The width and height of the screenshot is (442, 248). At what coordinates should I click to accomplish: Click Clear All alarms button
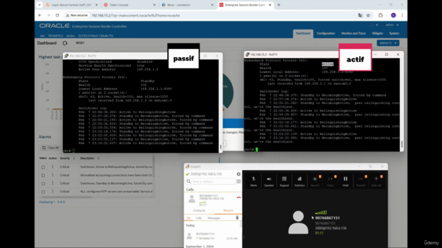pyautogui.click(x=50, y=147)
